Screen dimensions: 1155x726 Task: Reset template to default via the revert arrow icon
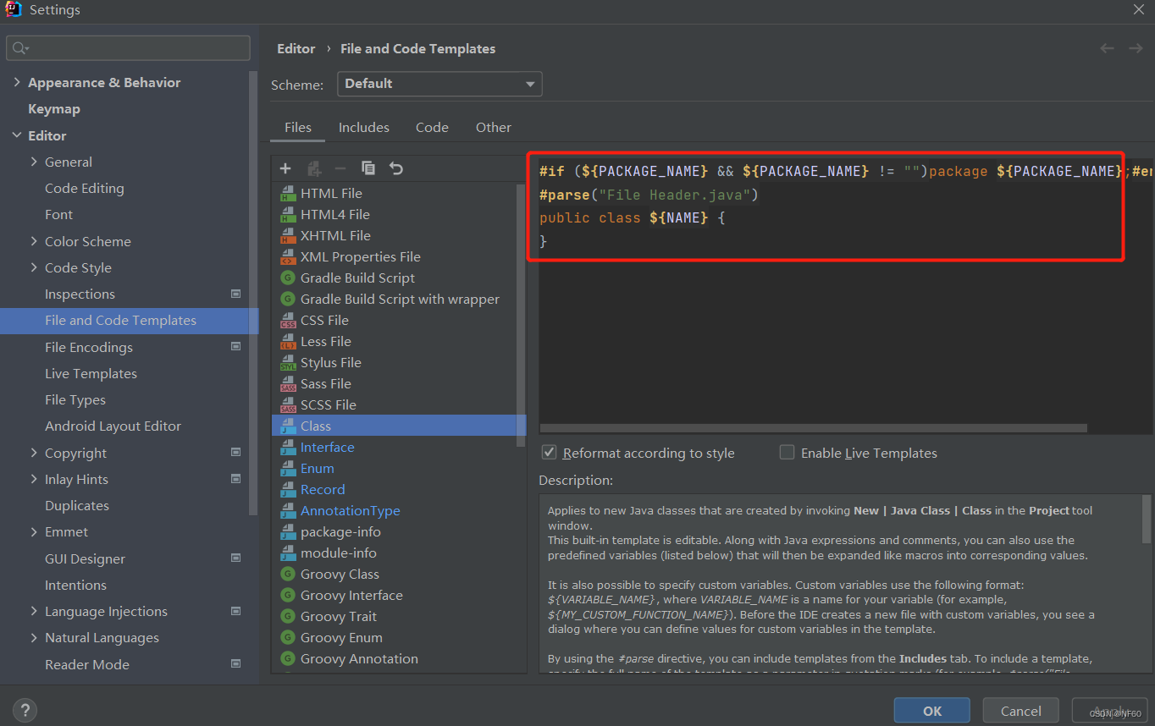click(x=395, y=168)
